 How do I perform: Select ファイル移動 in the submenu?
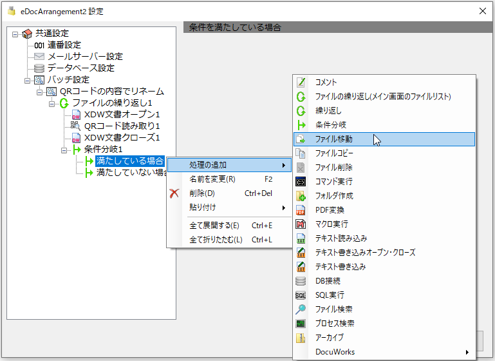click(384, 139)
